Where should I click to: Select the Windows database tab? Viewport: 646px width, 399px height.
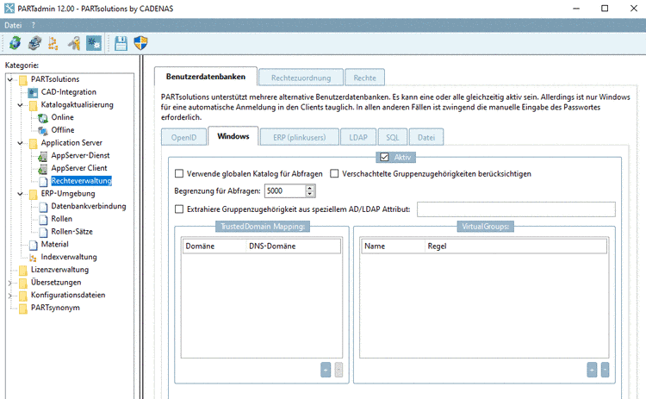[x=233, y=136]
